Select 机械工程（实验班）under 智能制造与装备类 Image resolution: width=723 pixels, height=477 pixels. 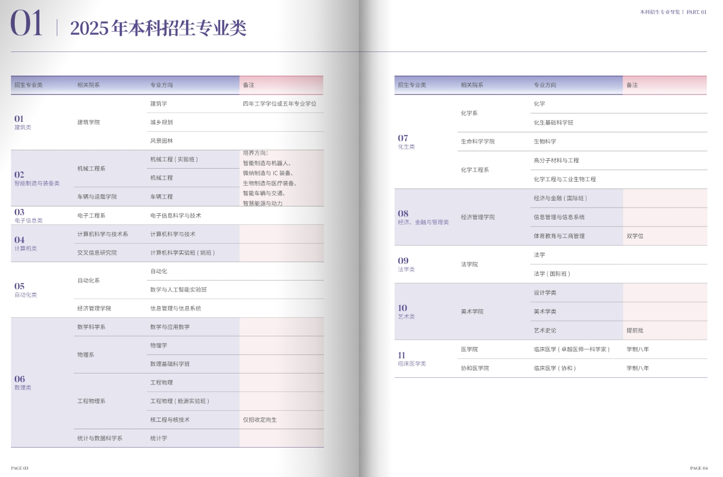click(x=174, y=158)
